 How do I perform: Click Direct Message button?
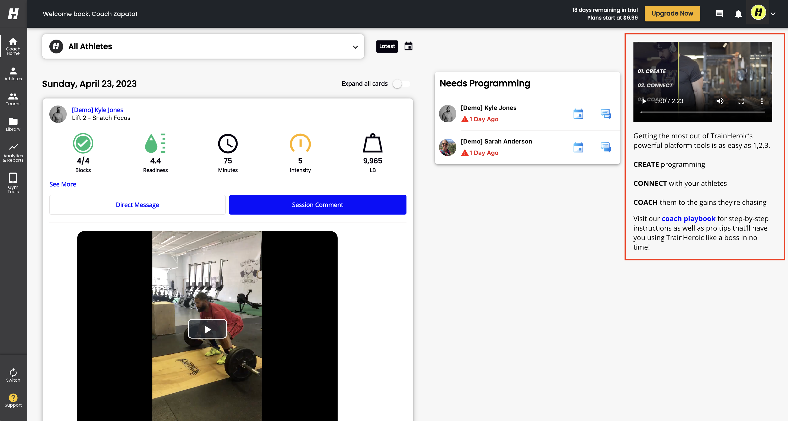point(137,205)
